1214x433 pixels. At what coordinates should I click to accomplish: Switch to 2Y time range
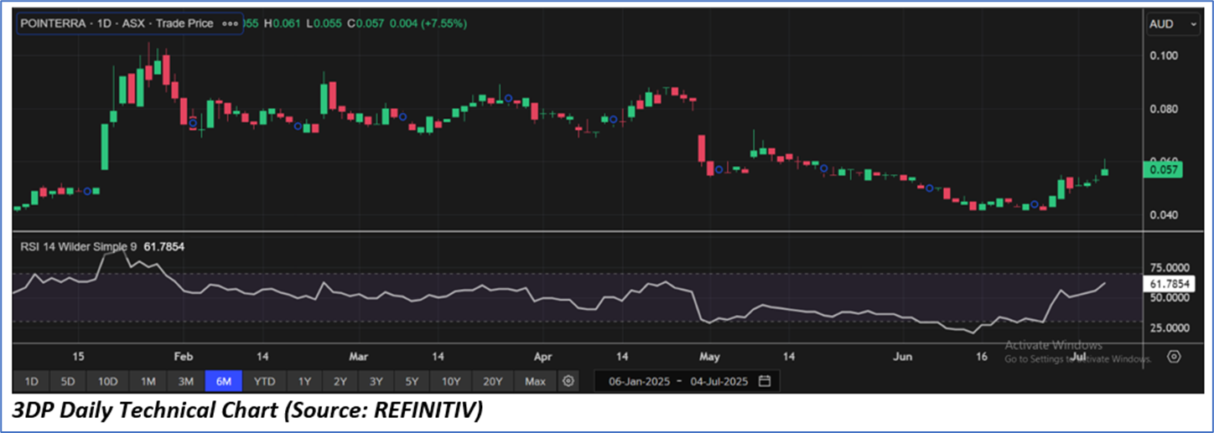click(340, 381)
